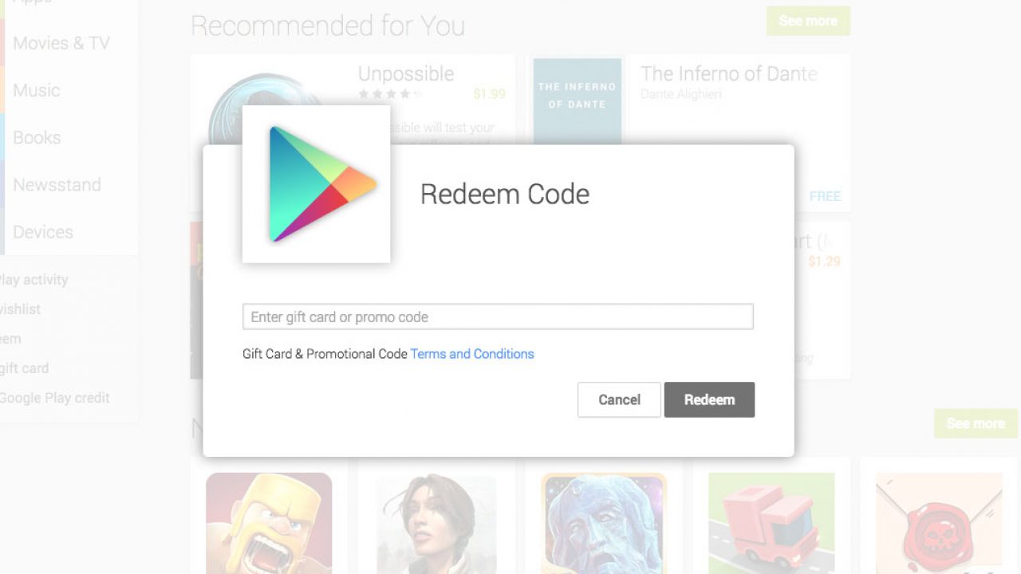Click the Cancel button
This screenshot has height=574, width=1021.
coord(619,400)
